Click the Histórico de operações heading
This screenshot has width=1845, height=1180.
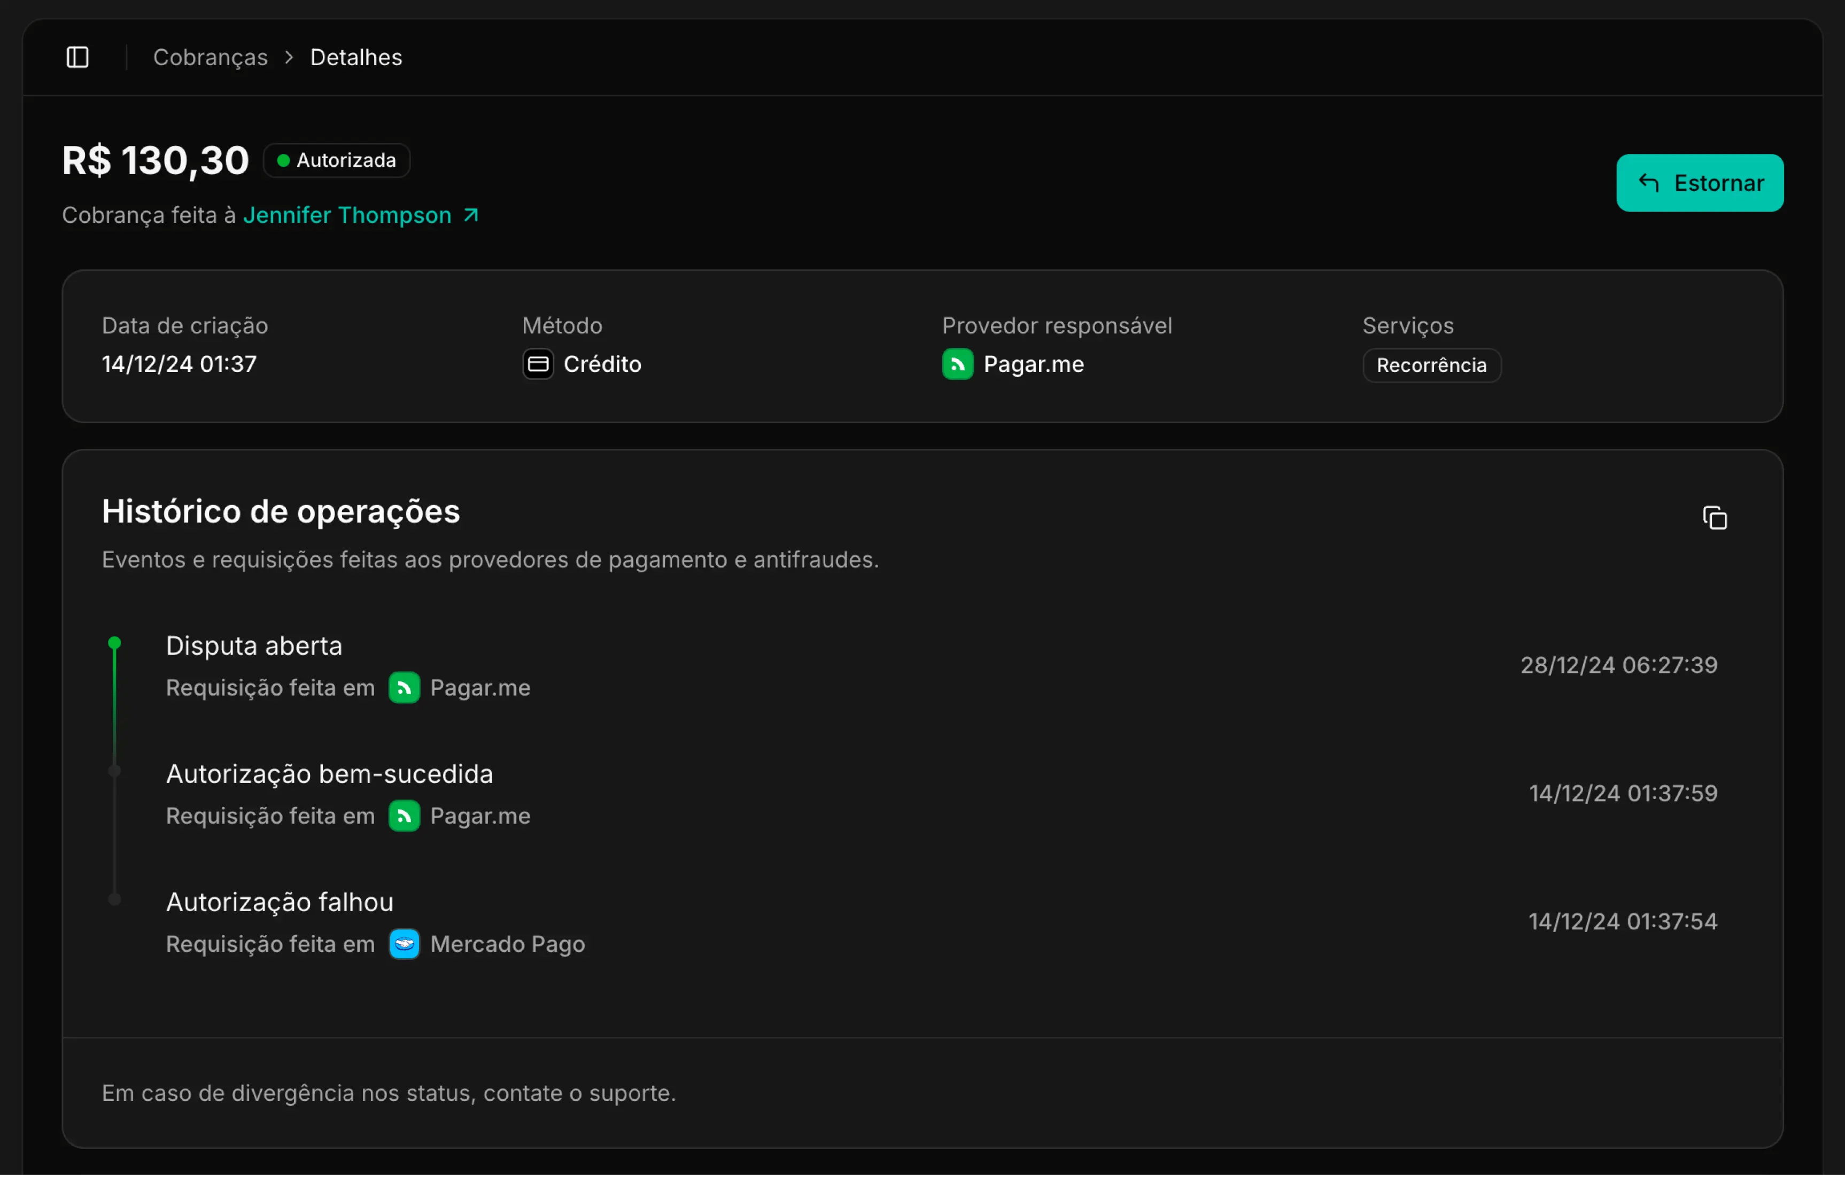tap(281, 512)
